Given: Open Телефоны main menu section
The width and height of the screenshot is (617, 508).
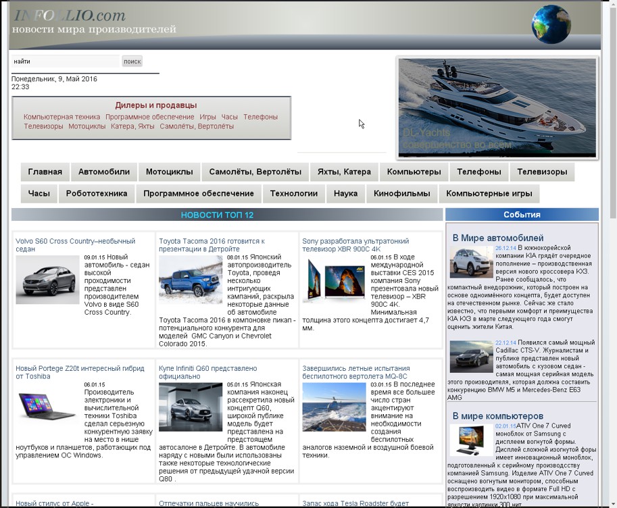Looking at the screenshot, I should [x=479, y=172].
